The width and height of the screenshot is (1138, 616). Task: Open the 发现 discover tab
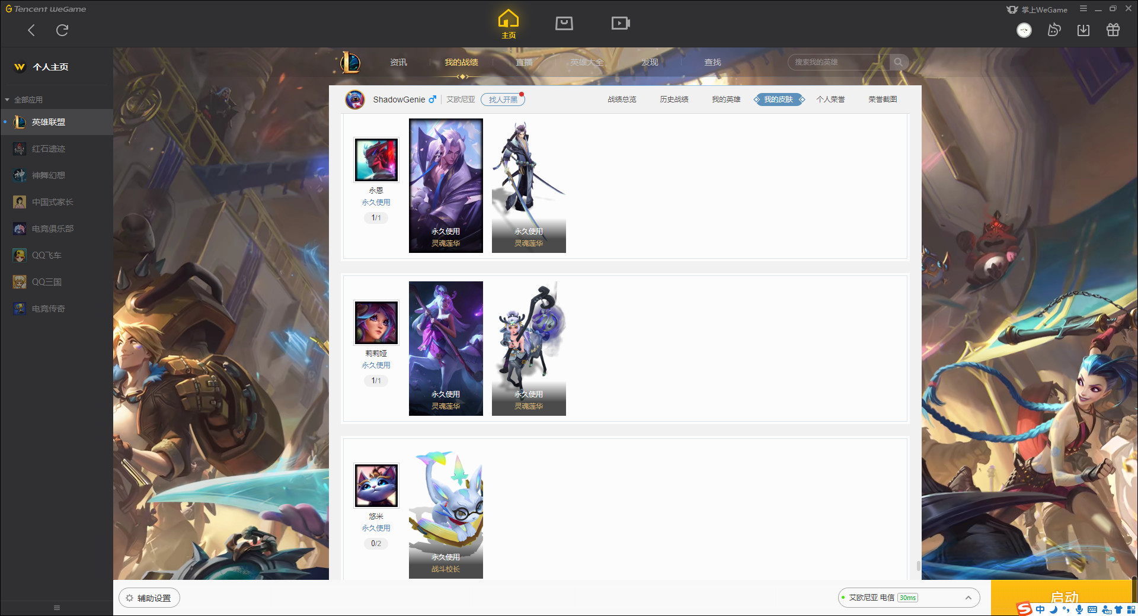[650, 62]
